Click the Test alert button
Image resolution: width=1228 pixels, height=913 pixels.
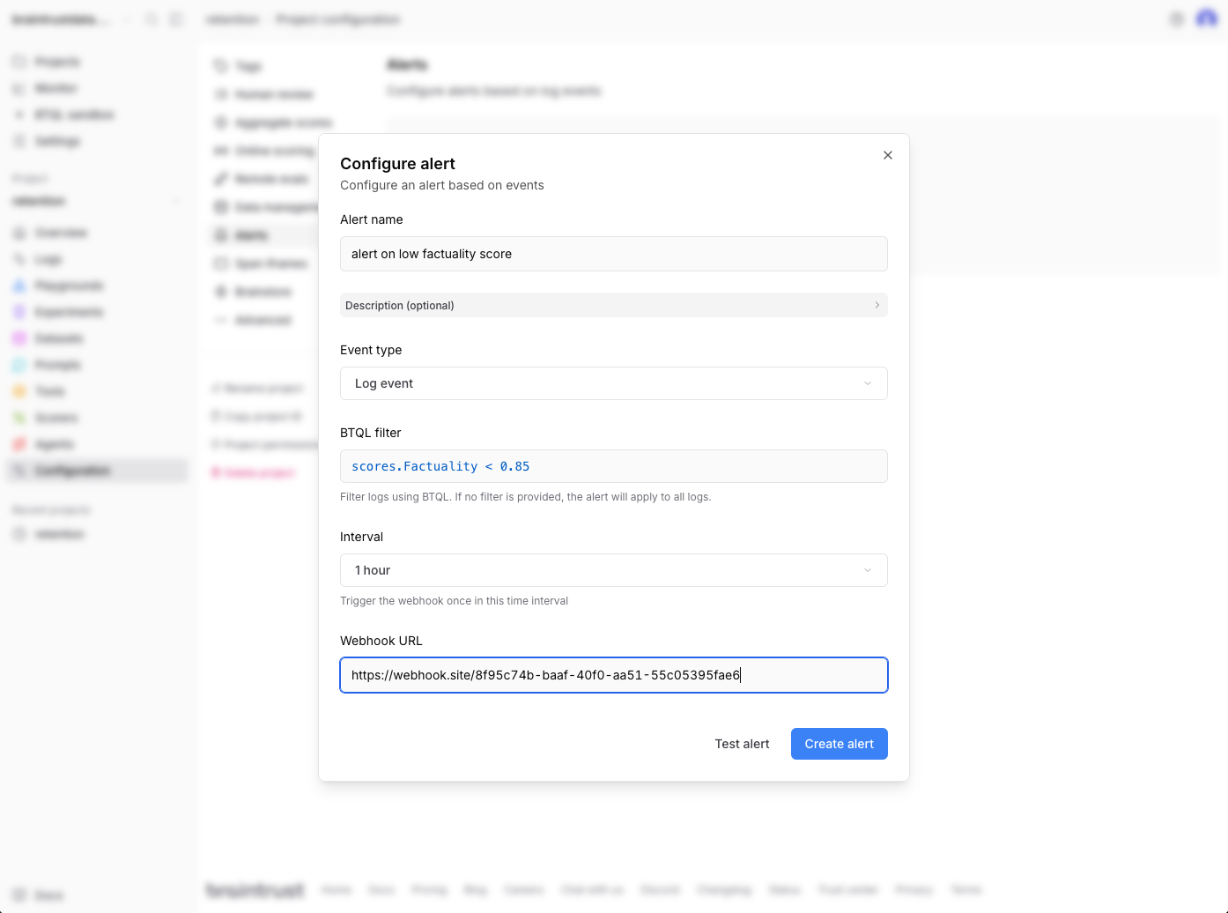point(742,744)
